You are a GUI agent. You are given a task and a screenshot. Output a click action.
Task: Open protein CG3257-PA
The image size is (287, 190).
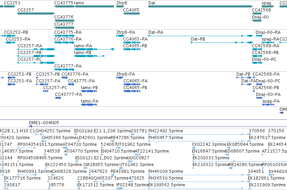tap(48, 81)
